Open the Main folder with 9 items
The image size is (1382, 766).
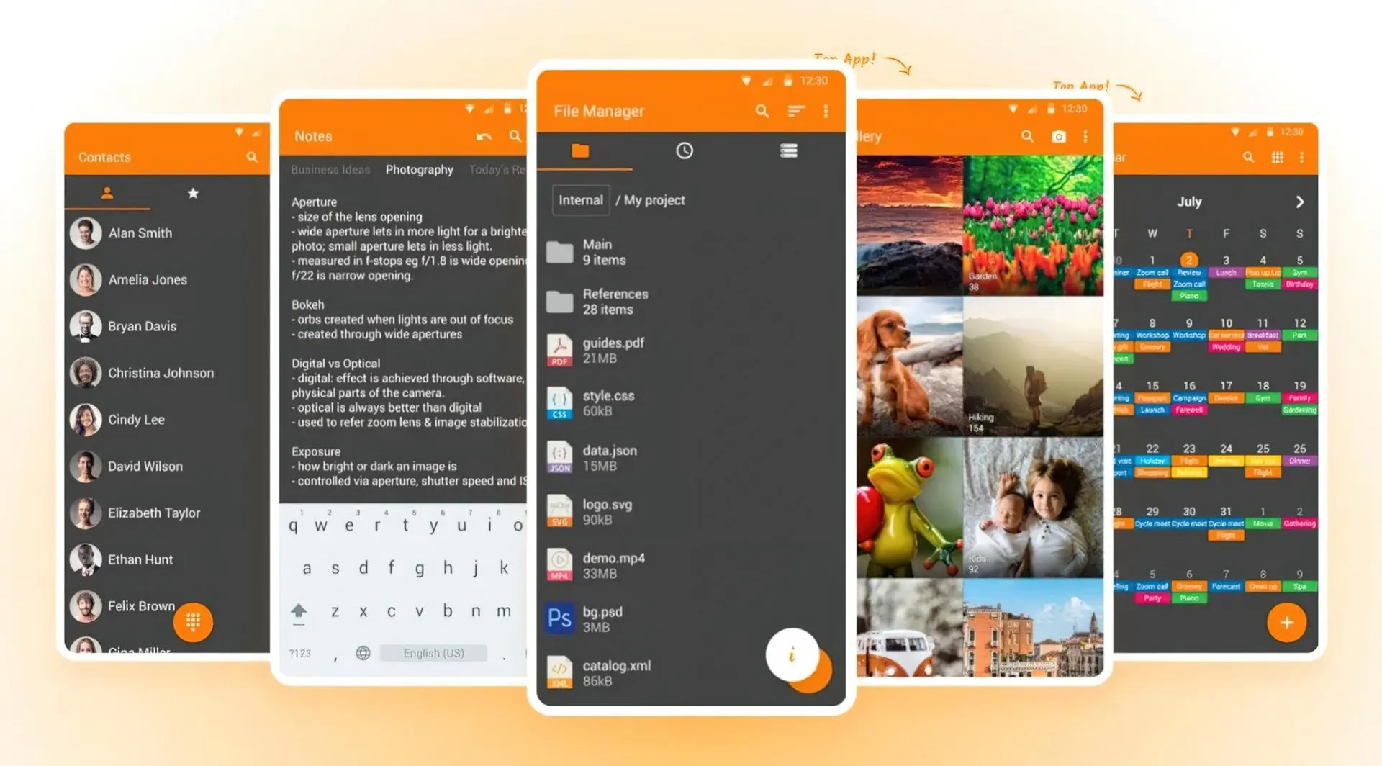click(691, 252)
